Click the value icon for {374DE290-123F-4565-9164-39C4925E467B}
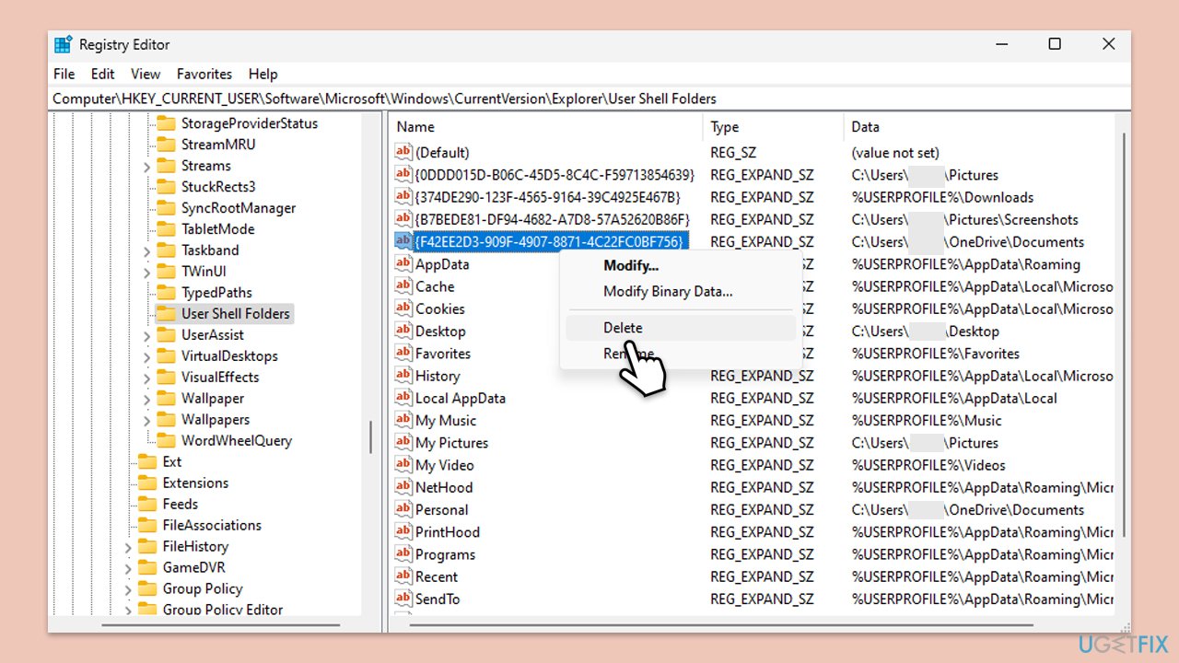This screenshot has height=663, width=1179. [x=403, y=196]
